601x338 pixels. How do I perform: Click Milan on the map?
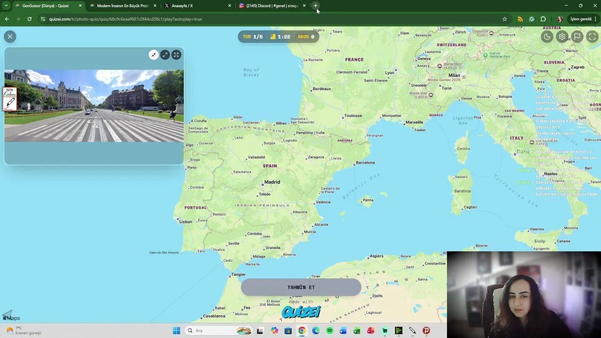455,75
